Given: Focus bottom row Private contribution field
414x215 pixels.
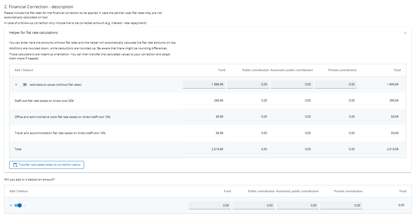Looking at the screenshot, I should pyautogui.click(x=341, y=206).
